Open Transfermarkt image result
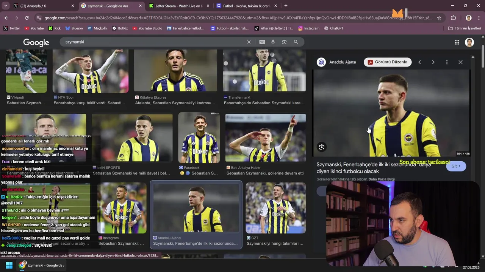The width and height of the screenshot is (485, 272). 264,70
